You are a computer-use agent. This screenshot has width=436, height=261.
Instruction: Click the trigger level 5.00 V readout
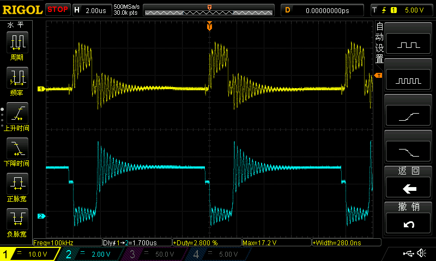pos(414,10)
